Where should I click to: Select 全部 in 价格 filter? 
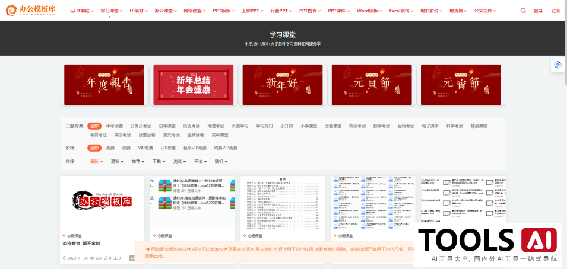click(94, 148)
